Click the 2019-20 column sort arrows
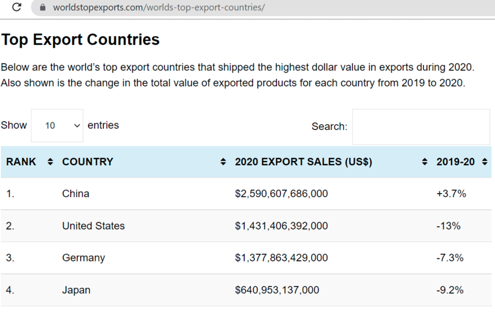The height and width of the screenshot is (314, 495). tap(484, 162)
